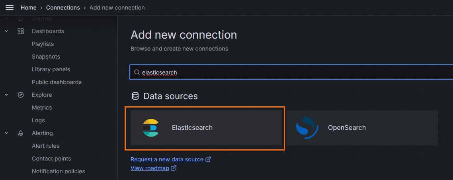Open Alert rules page
453x180 pixels.
[45, 146]
